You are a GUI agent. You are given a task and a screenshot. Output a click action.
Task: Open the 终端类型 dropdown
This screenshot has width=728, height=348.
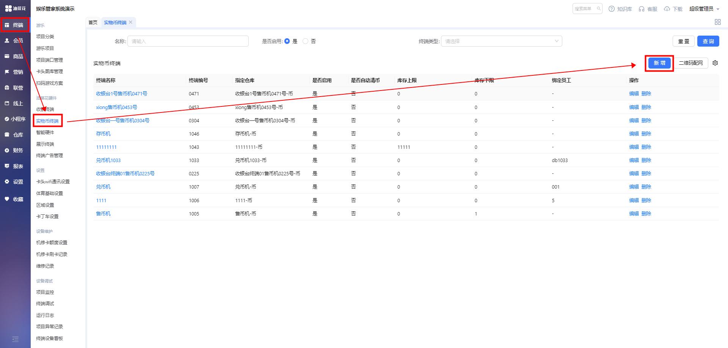click(501, 41)
